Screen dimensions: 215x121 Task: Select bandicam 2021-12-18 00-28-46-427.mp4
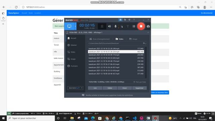coord(116,74)
